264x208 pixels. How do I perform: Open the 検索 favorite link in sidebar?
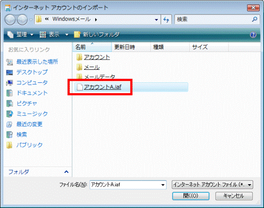click(22, 134)
